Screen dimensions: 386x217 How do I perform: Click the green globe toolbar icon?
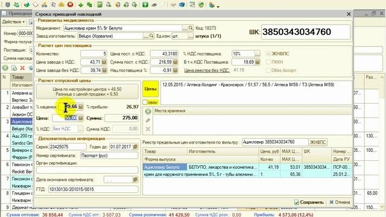click(x=201, y=4)
